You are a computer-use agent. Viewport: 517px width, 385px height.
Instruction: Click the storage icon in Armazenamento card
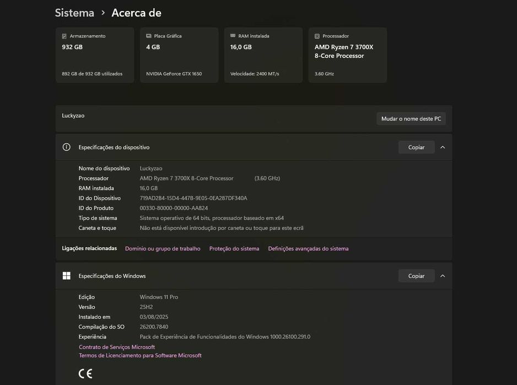coord(64,36)
